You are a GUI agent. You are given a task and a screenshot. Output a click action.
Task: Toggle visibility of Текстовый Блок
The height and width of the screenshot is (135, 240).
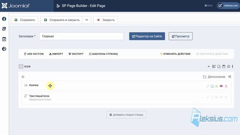tap(221, 97)
